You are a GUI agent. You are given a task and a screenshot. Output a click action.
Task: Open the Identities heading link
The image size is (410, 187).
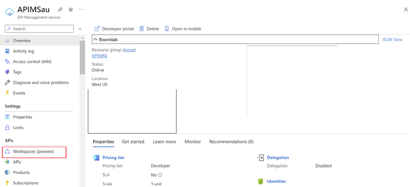pos(276,181)
